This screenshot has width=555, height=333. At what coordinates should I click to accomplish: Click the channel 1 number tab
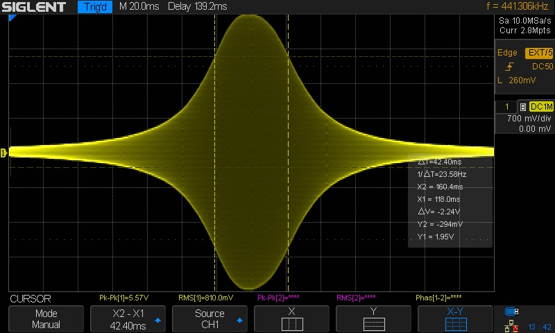point(506,107)
